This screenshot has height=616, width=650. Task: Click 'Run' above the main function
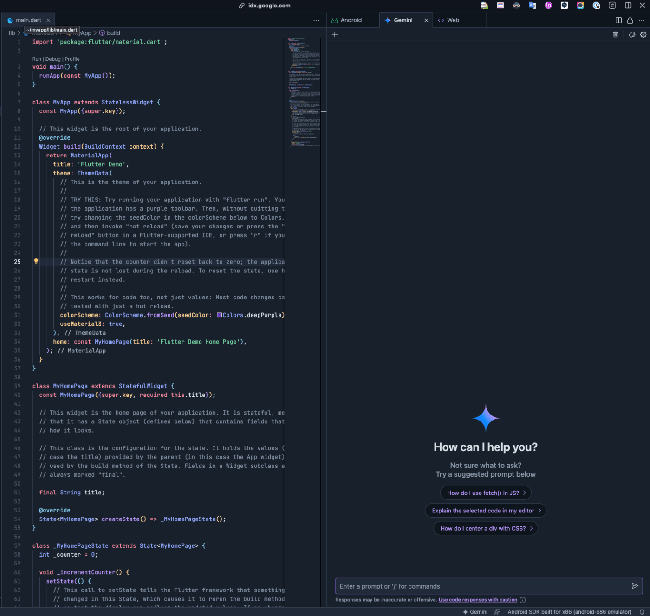(36, 59)
